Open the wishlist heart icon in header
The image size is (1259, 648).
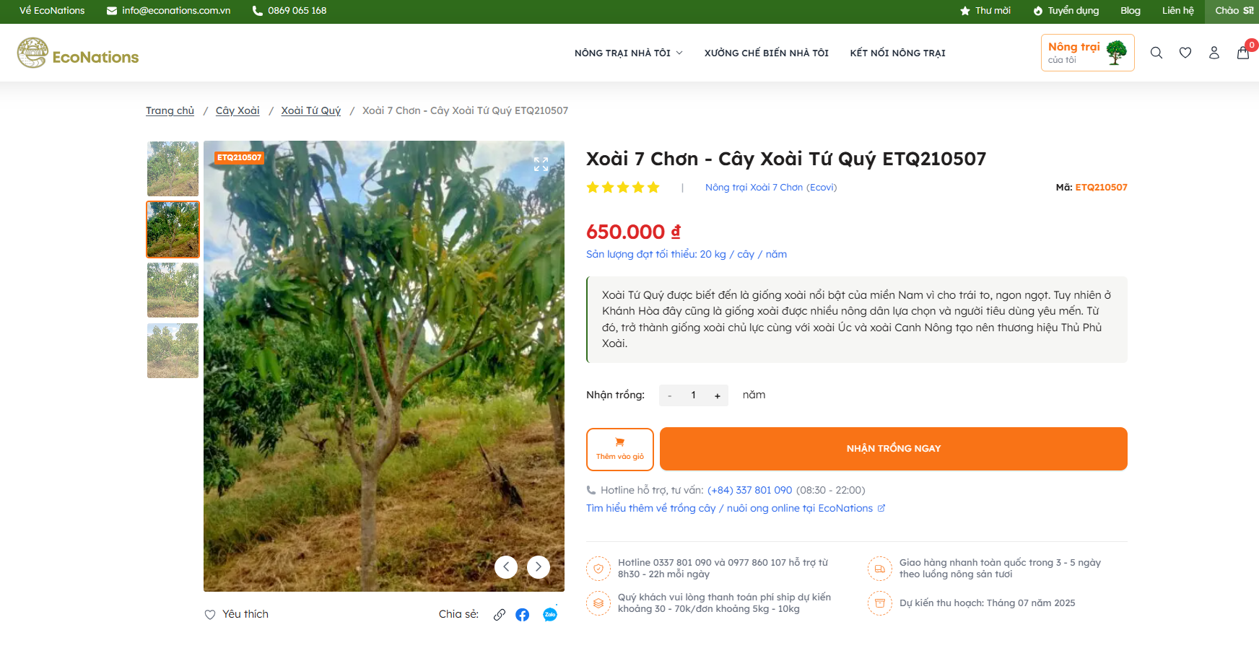pos(1185,53)
